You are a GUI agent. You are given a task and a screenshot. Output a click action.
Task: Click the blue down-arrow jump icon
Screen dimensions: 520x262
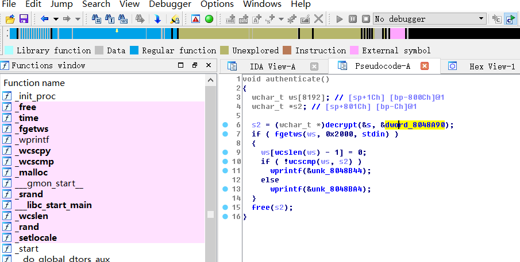tap(157, 19)
